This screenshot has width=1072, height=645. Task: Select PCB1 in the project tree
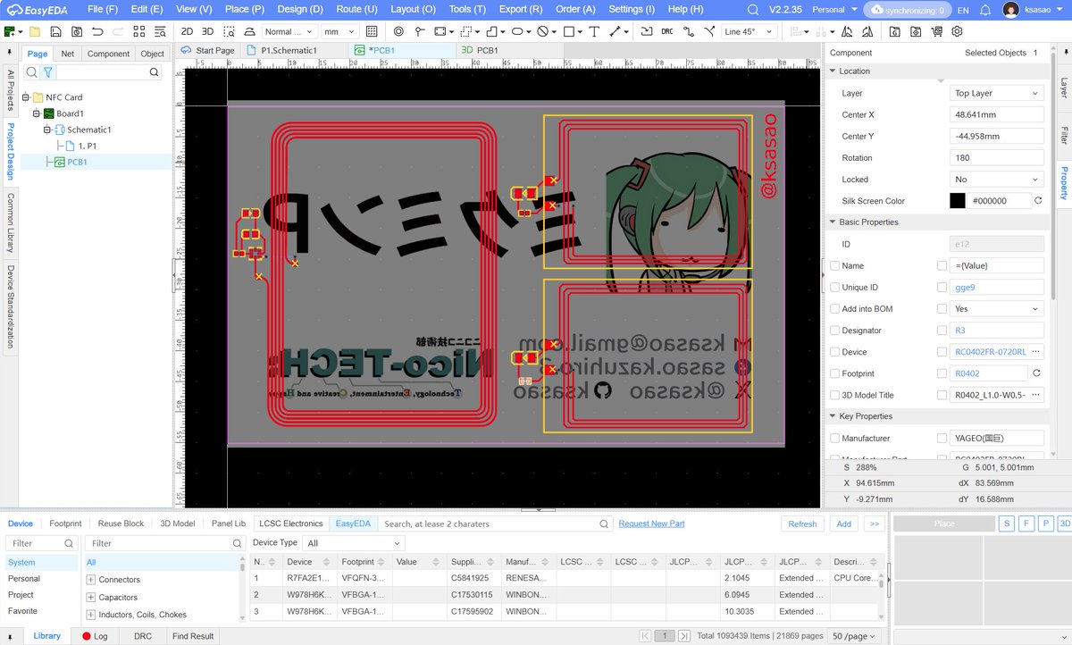pyautogui.click(x=77, y=162)
